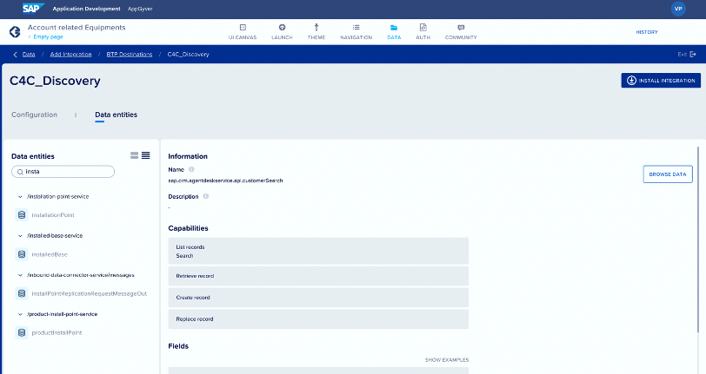Collapse the /inbound-data-connector-service/messages group
Screen dimensions: 706x374
coord(20,275)
